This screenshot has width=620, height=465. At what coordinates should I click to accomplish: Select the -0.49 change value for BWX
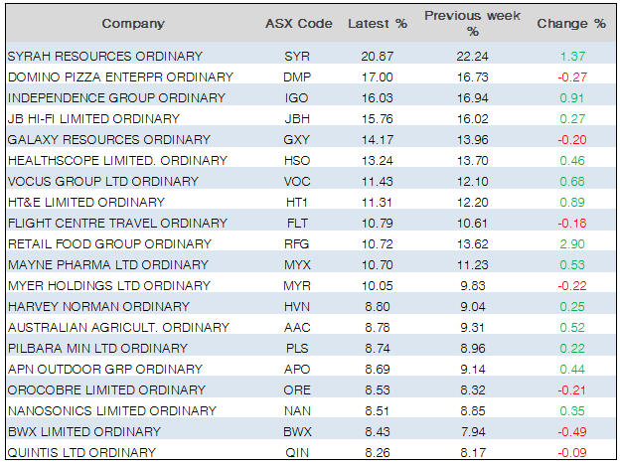570,431
